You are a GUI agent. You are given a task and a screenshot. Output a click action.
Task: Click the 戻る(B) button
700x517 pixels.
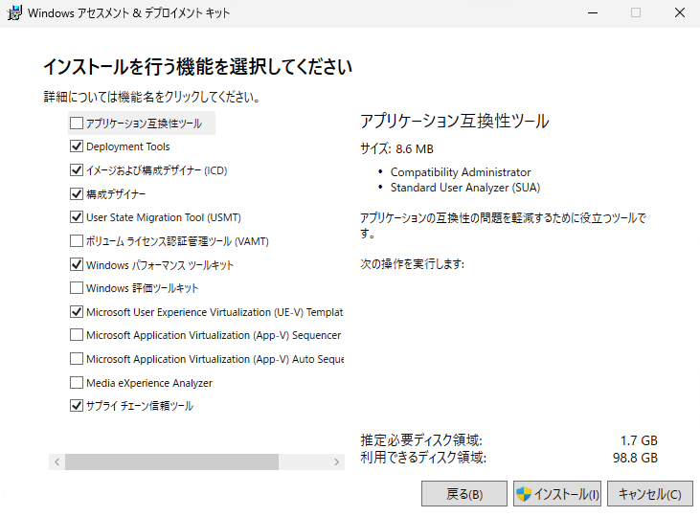pyautogui.click(x=464, y=494)
